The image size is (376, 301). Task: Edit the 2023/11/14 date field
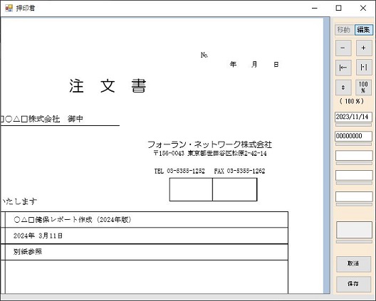coord(353,117)
